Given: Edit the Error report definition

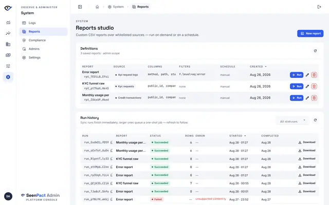Looking at the screenshot, I should [307, 75].
